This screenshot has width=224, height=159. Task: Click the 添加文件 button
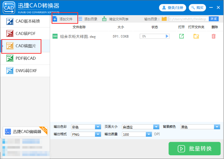point(63,19)
